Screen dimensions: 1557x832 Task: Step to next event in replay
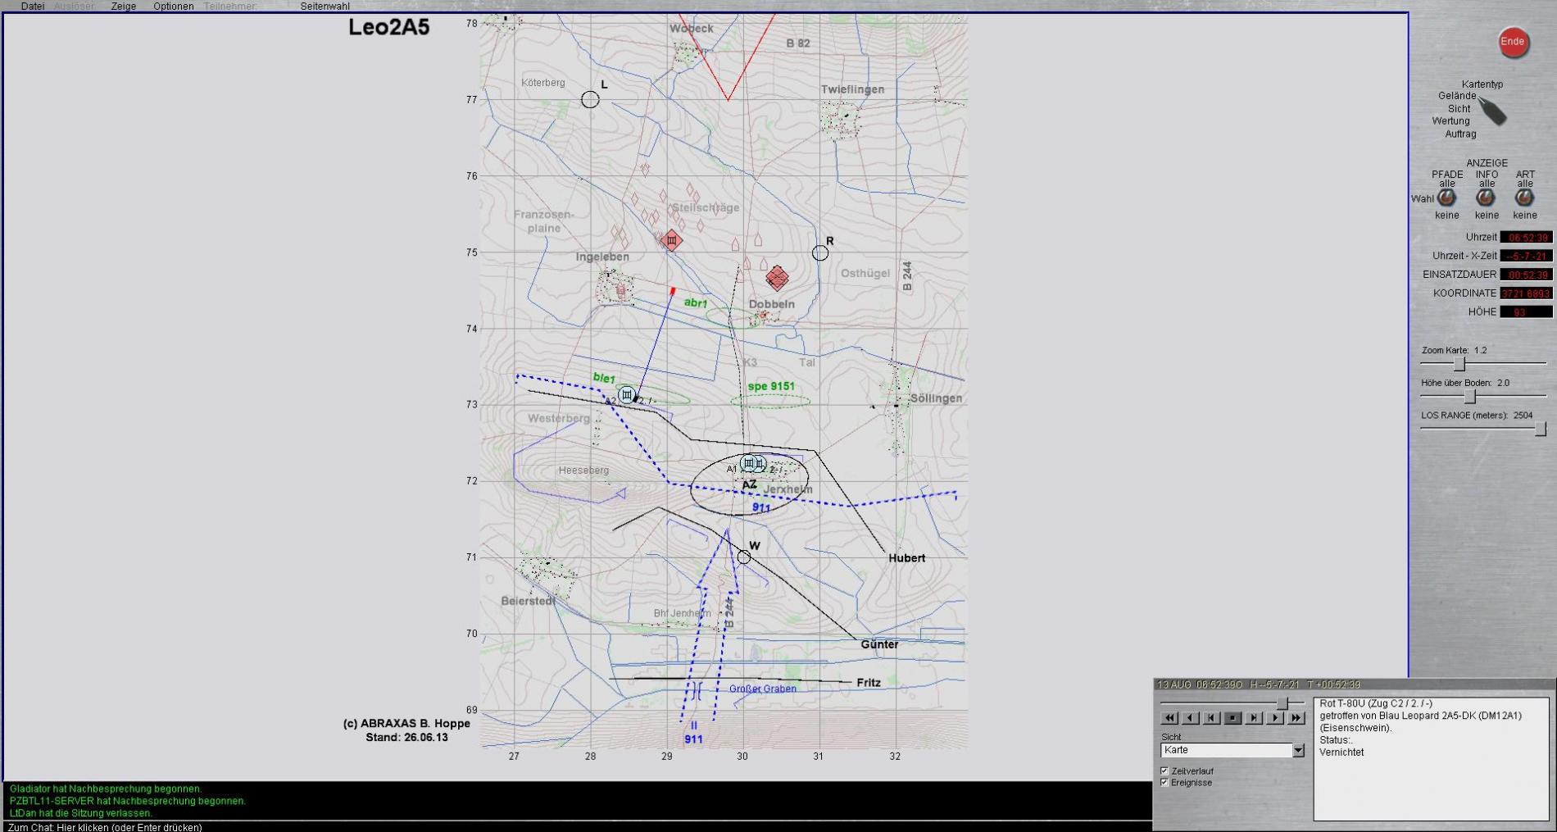point(1254,718)
